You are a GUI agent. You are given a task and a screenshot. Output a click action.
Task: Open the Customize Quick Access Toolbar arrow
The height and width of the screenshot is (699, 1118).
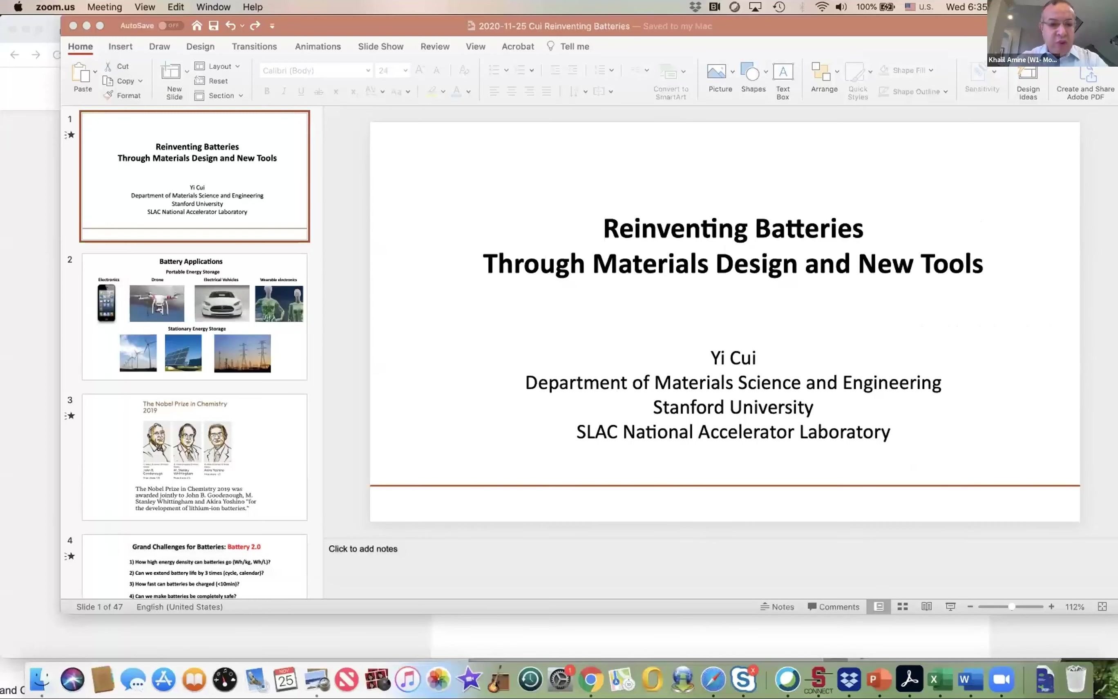[272, 26]
